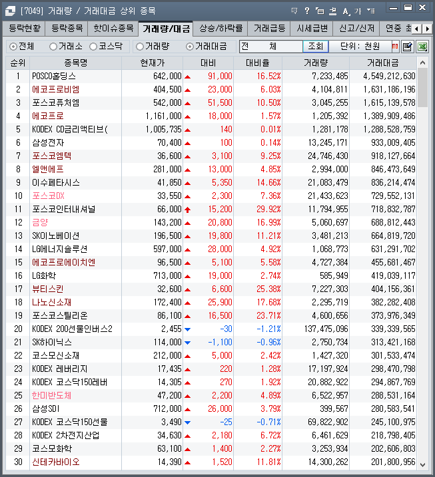Open the 전 체 selection box
435x477 pixels.
point(270,47)
